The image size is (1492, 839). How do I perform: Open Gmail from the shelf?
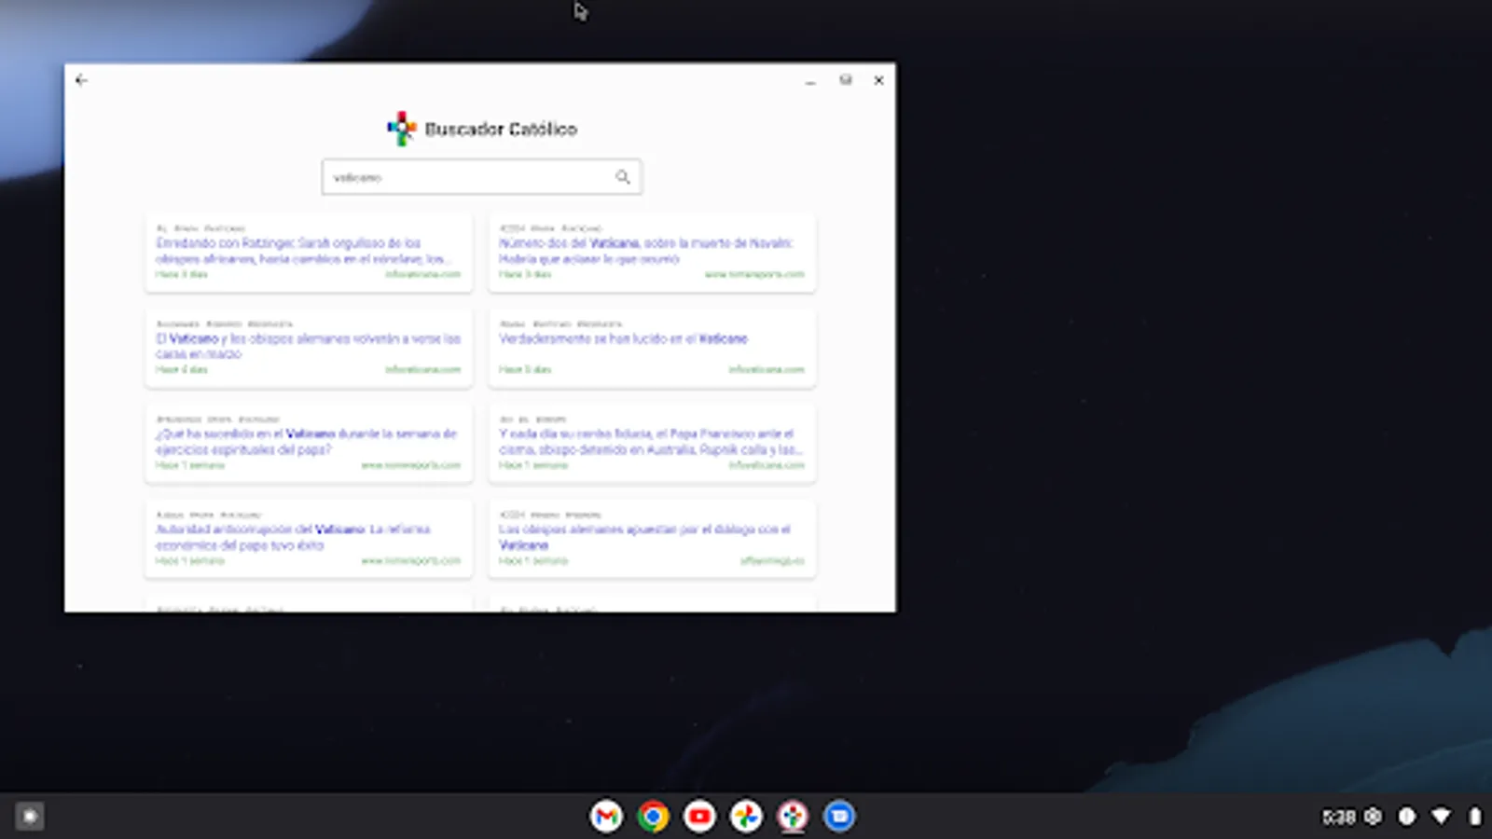pyautogui.click(x=607, y=816)
